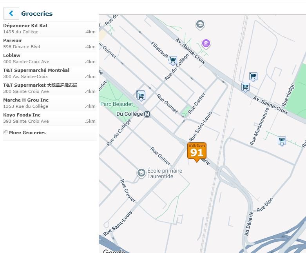Click the Rue Maisonneuve street label
Image resolution: width=306 pixels, height=253 pixels.
click(x=259, y=126)
